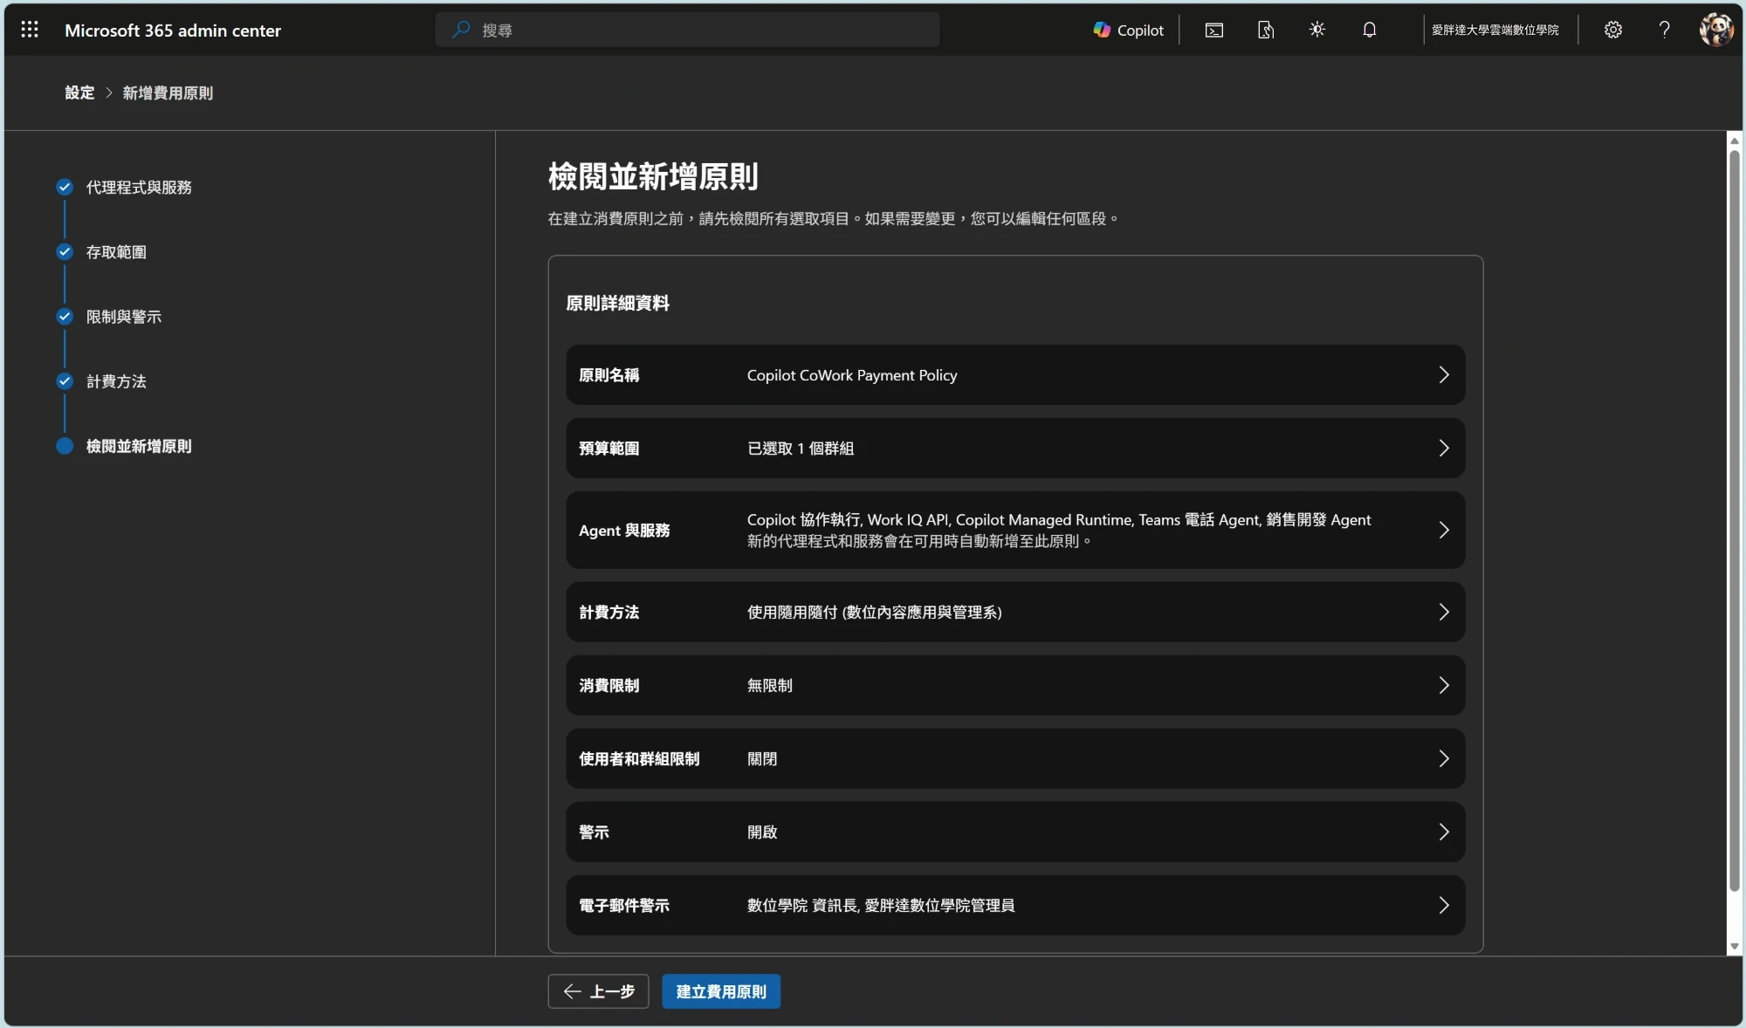Toggle the light/dark theme sun icon
This screenshot has width=1746, height=1028.
pos(1317,30)
